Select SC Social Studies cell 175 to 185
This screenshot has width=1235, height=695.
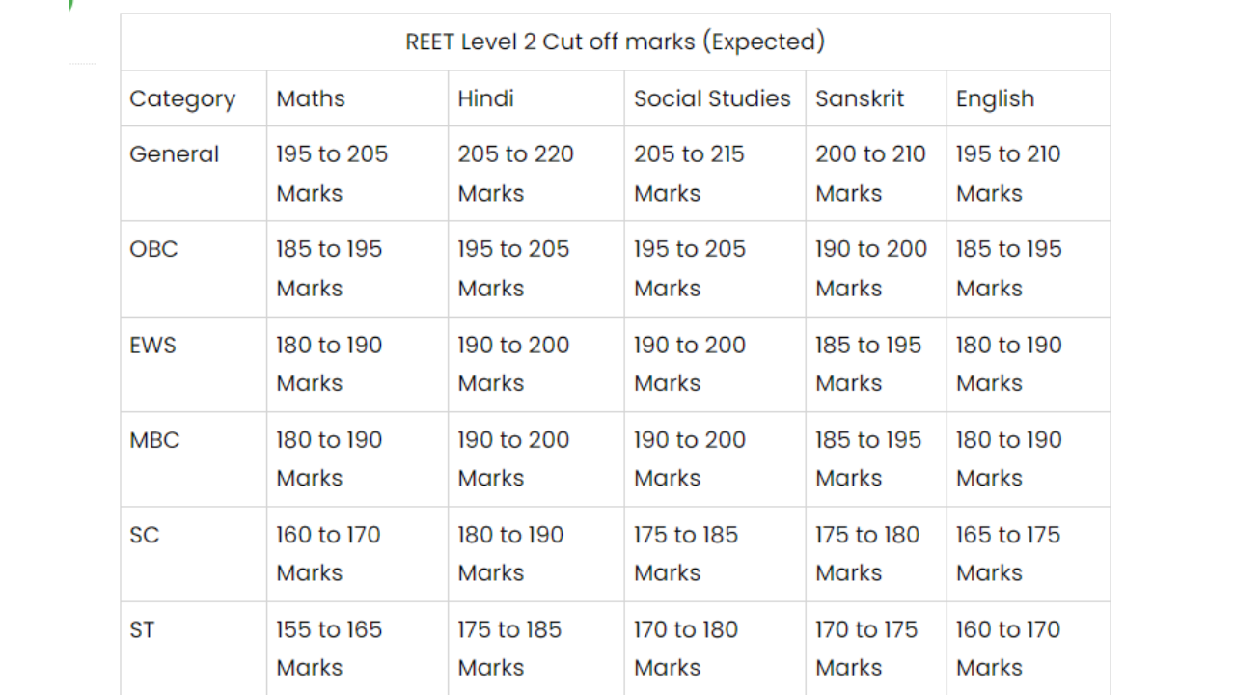pos(686,553)
